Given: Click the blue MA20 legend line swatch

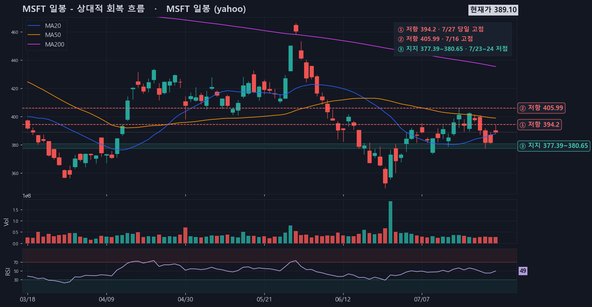Looking at the screenshot, I should 35,26.
